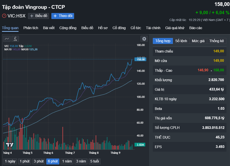The height and width of the screenshot is (166, 230).
Task: Open the Cổ tức tab
Action: click(x=136, y=28)
